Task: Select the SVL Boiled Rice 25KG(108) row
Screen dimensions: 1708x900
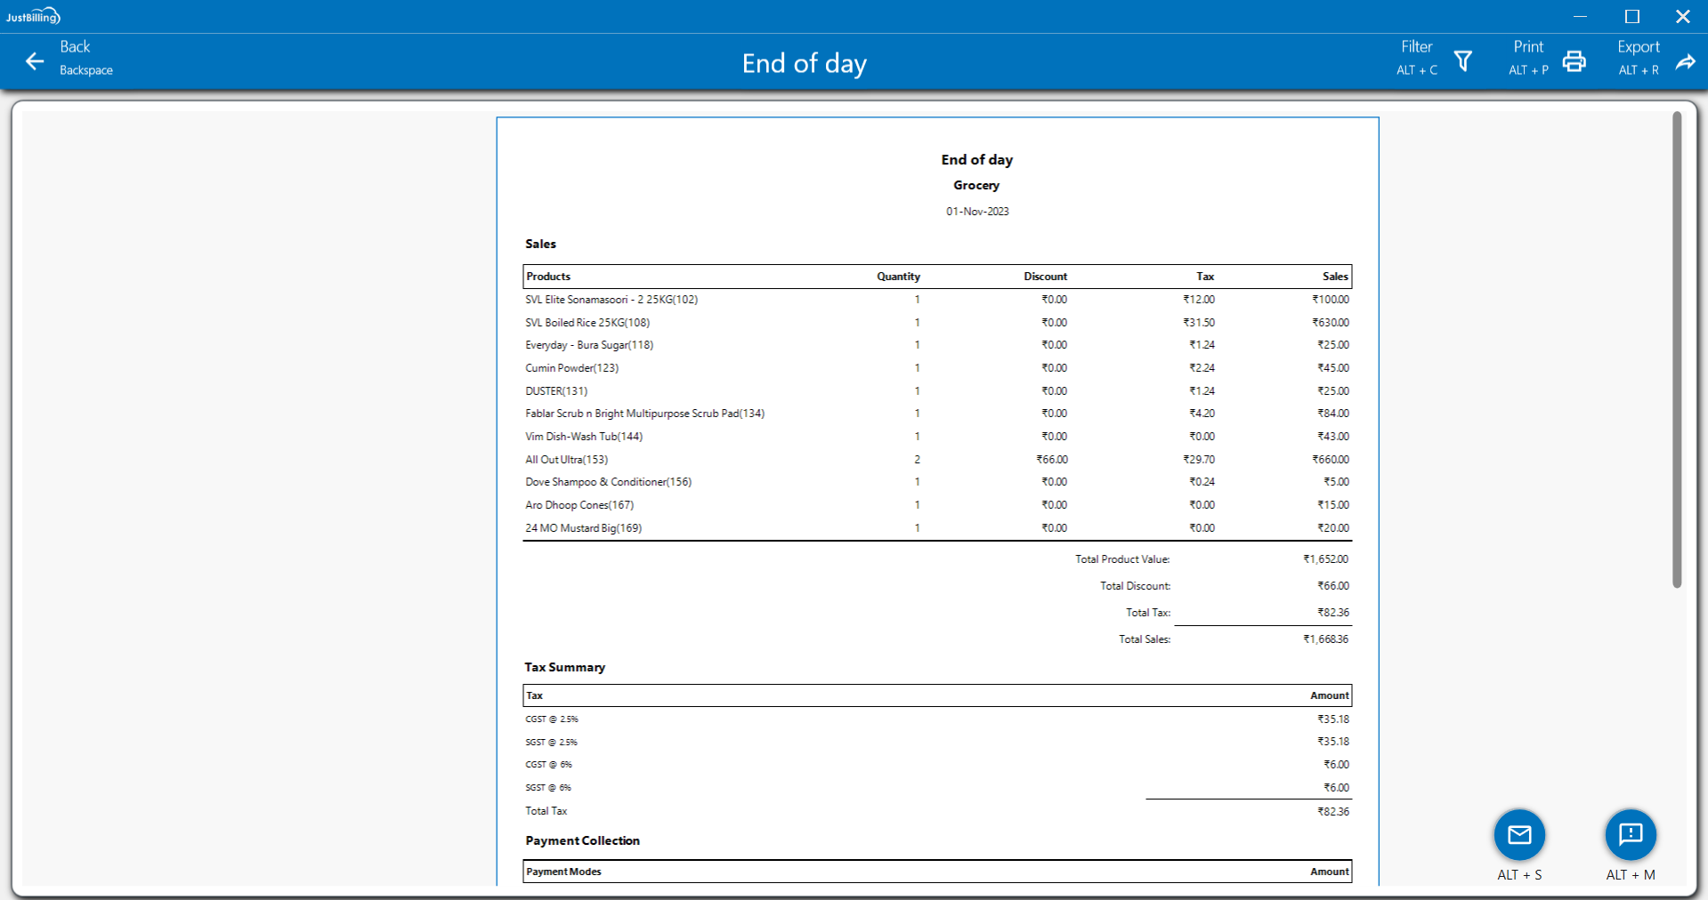Action: (587, 323)
